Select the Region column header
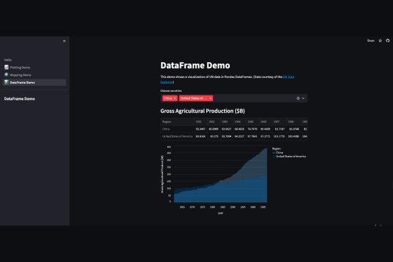393x262 pixels. point(168,121)
